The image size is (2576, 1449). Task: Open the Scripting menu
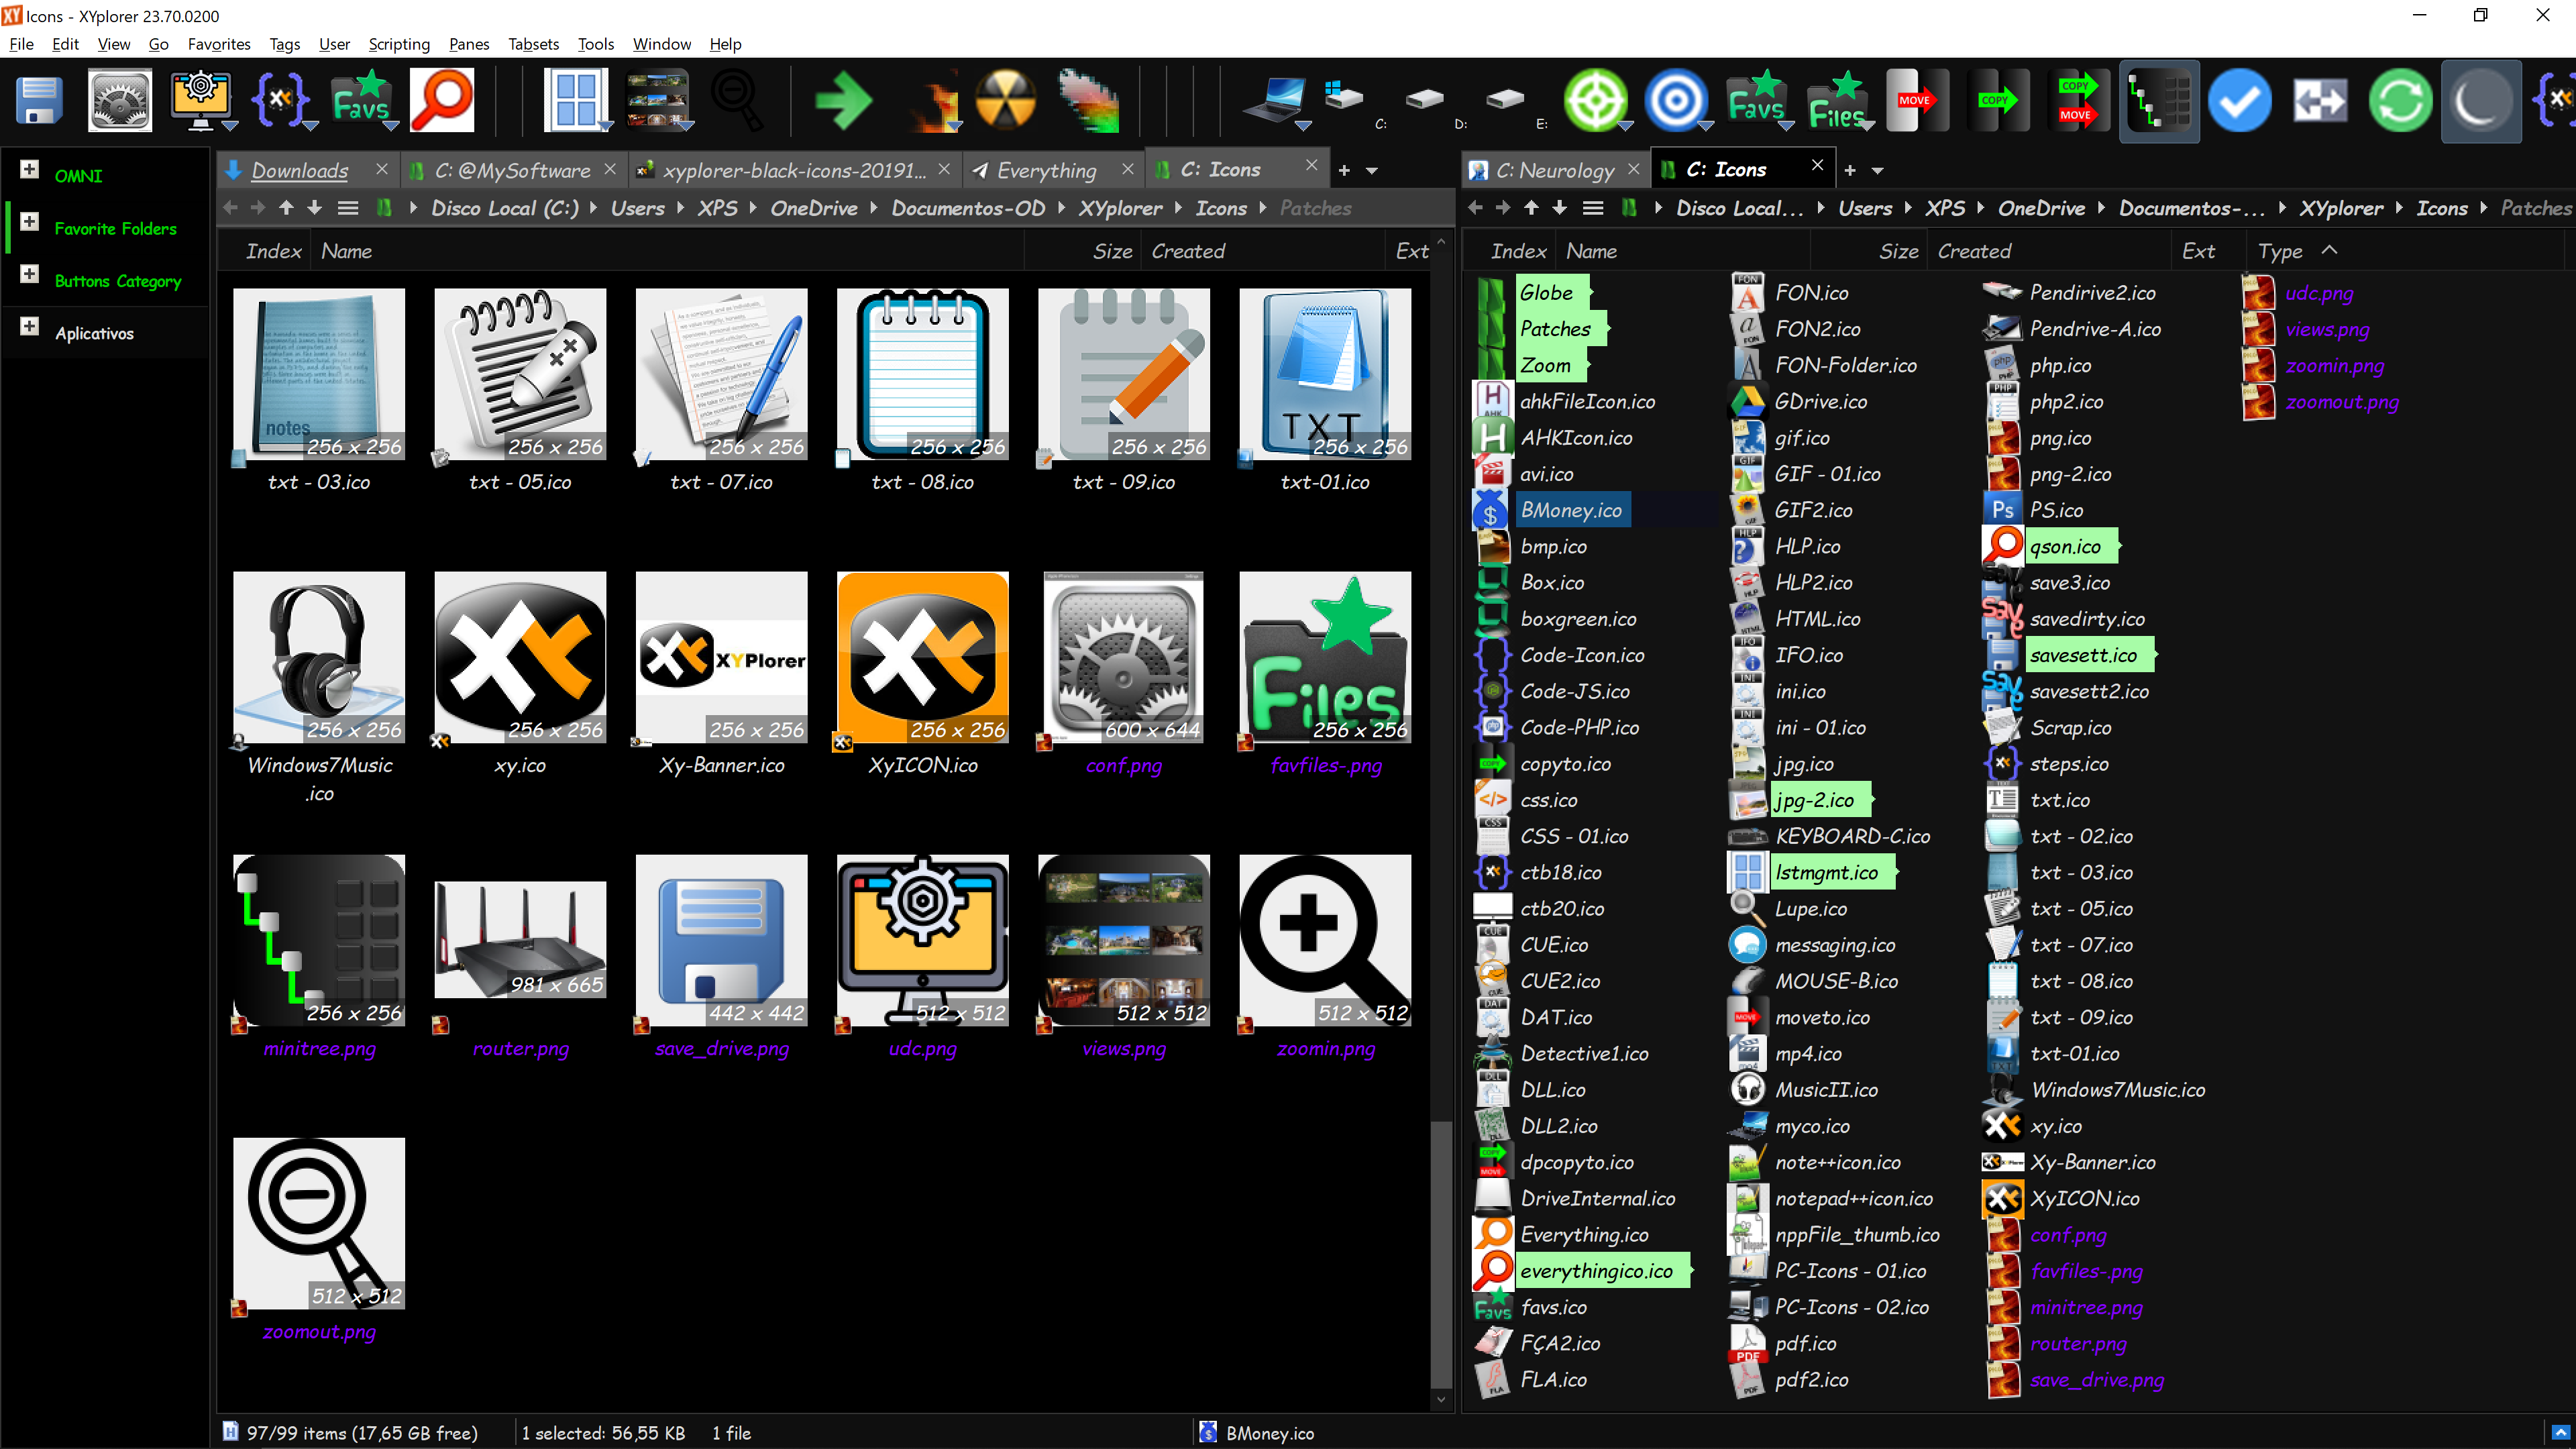(399, 44)
